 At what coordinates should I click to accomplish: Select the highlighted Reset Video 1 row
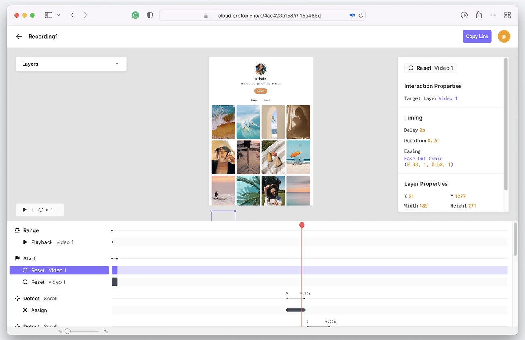pyautogui.click(x=59, y=270)
